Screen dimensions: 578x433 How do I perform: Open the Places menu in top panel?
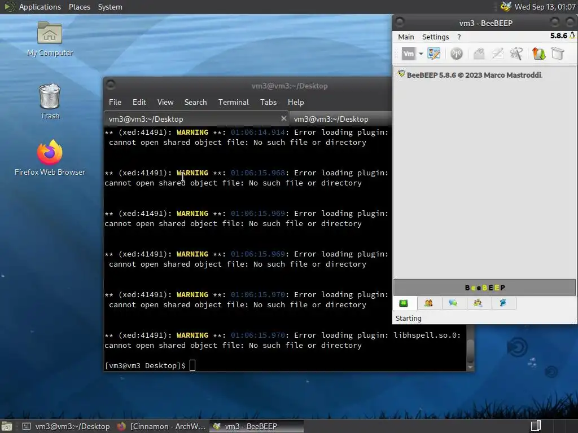coord(79,7)
